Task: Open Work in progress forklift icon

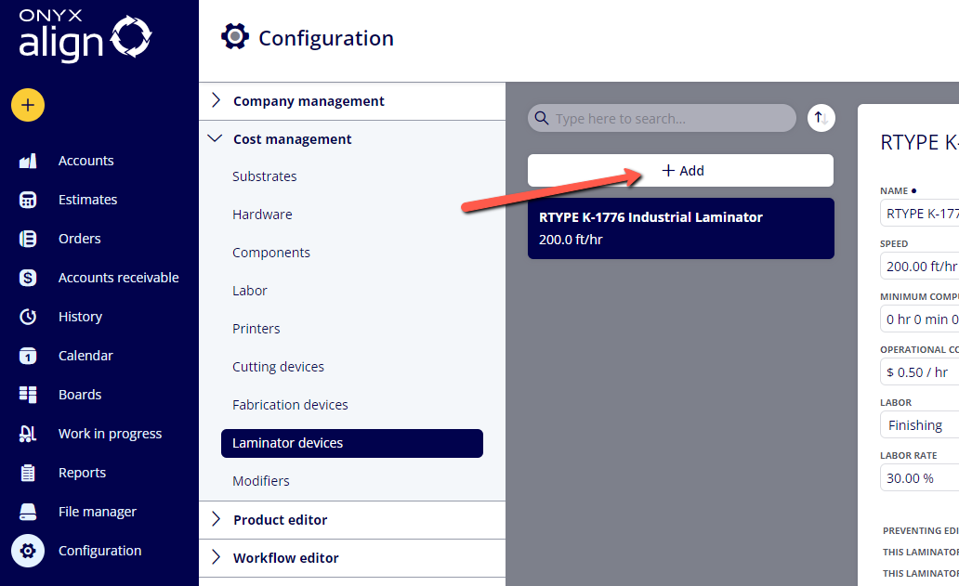Action: pyautogui.click(x=28, y=434)
